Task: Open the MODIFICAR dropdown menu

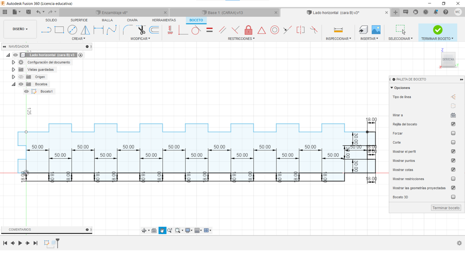Action: (x=140, y=39)
